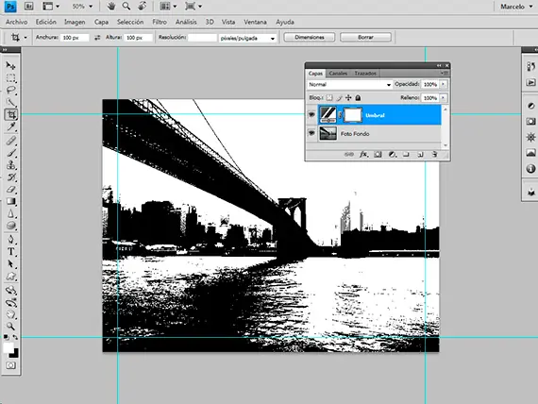
Task: Hide the Foto Fondo layer
Action: [311, 133]
